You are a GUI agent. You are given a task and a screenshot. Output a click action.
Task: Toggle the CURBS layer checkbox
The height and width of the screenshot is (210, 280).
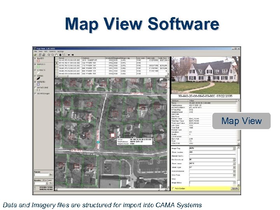point(35,76)
